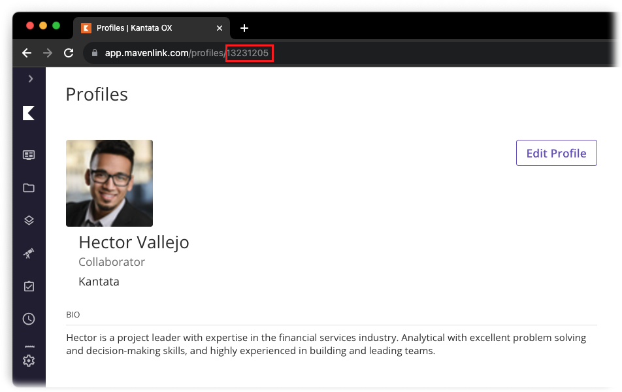The height and width of the screenshot is (392, 622).
Task: Click the Hector Vallejo name heading
Action: click(x=134, y=242)
